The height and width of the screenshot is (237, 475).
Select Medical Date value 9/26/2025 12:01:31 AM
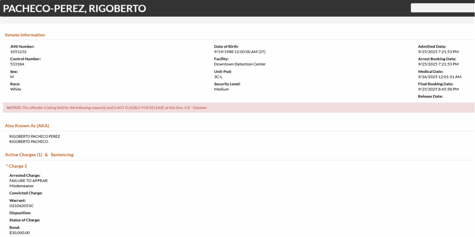tap(440, 77)
